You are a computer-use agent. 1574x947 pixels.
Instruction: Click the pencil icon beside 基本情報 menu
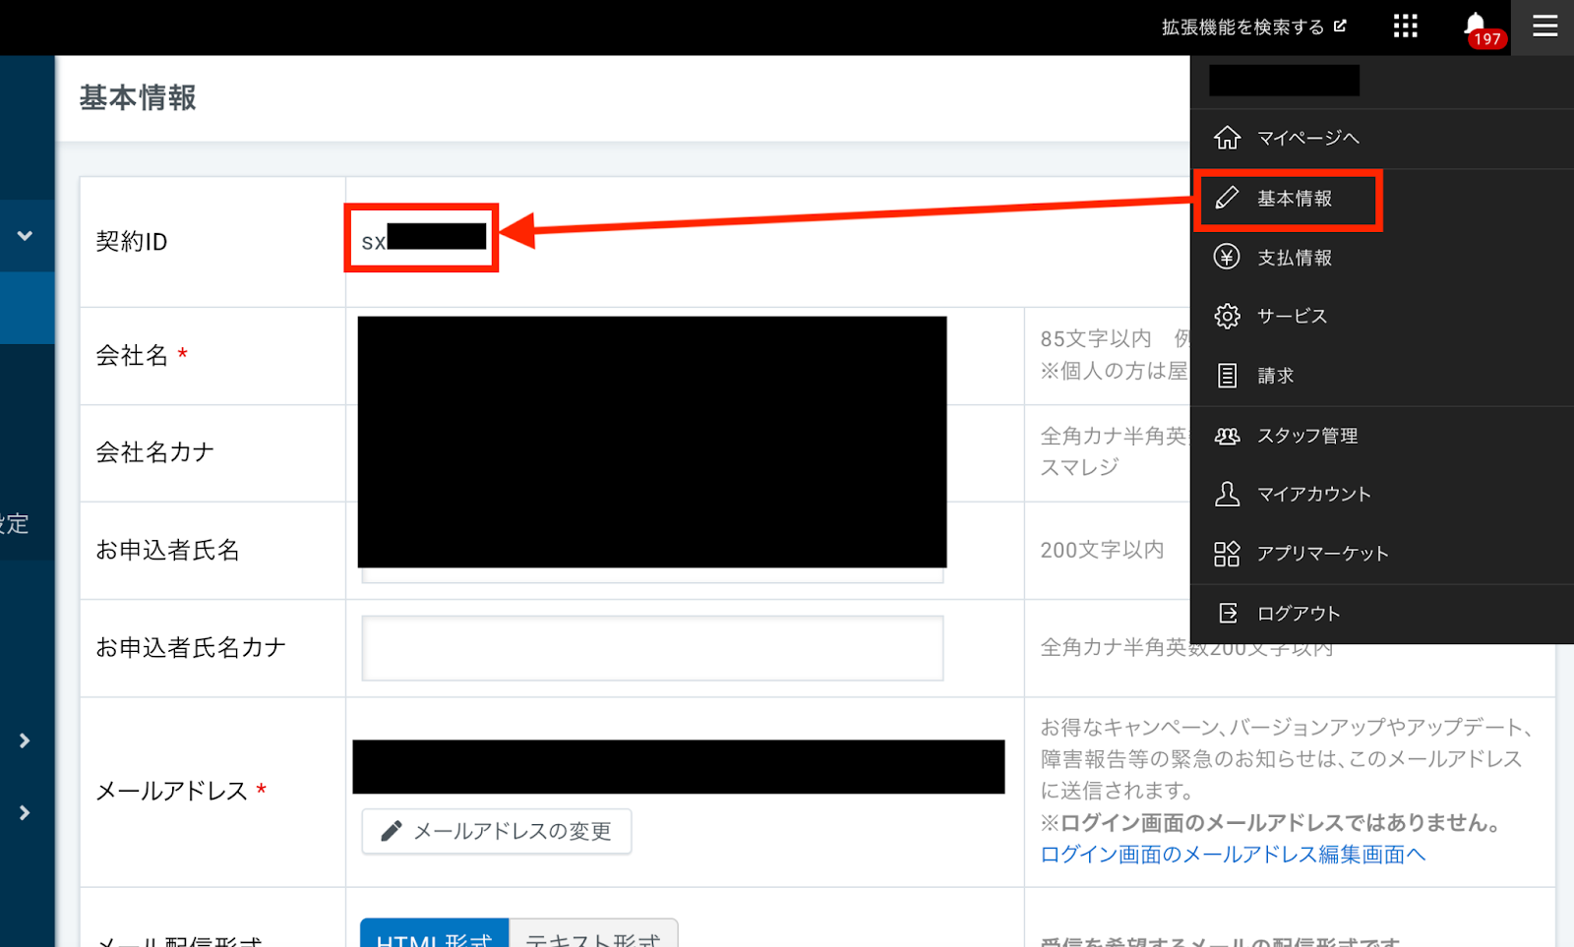(1227, 198)
